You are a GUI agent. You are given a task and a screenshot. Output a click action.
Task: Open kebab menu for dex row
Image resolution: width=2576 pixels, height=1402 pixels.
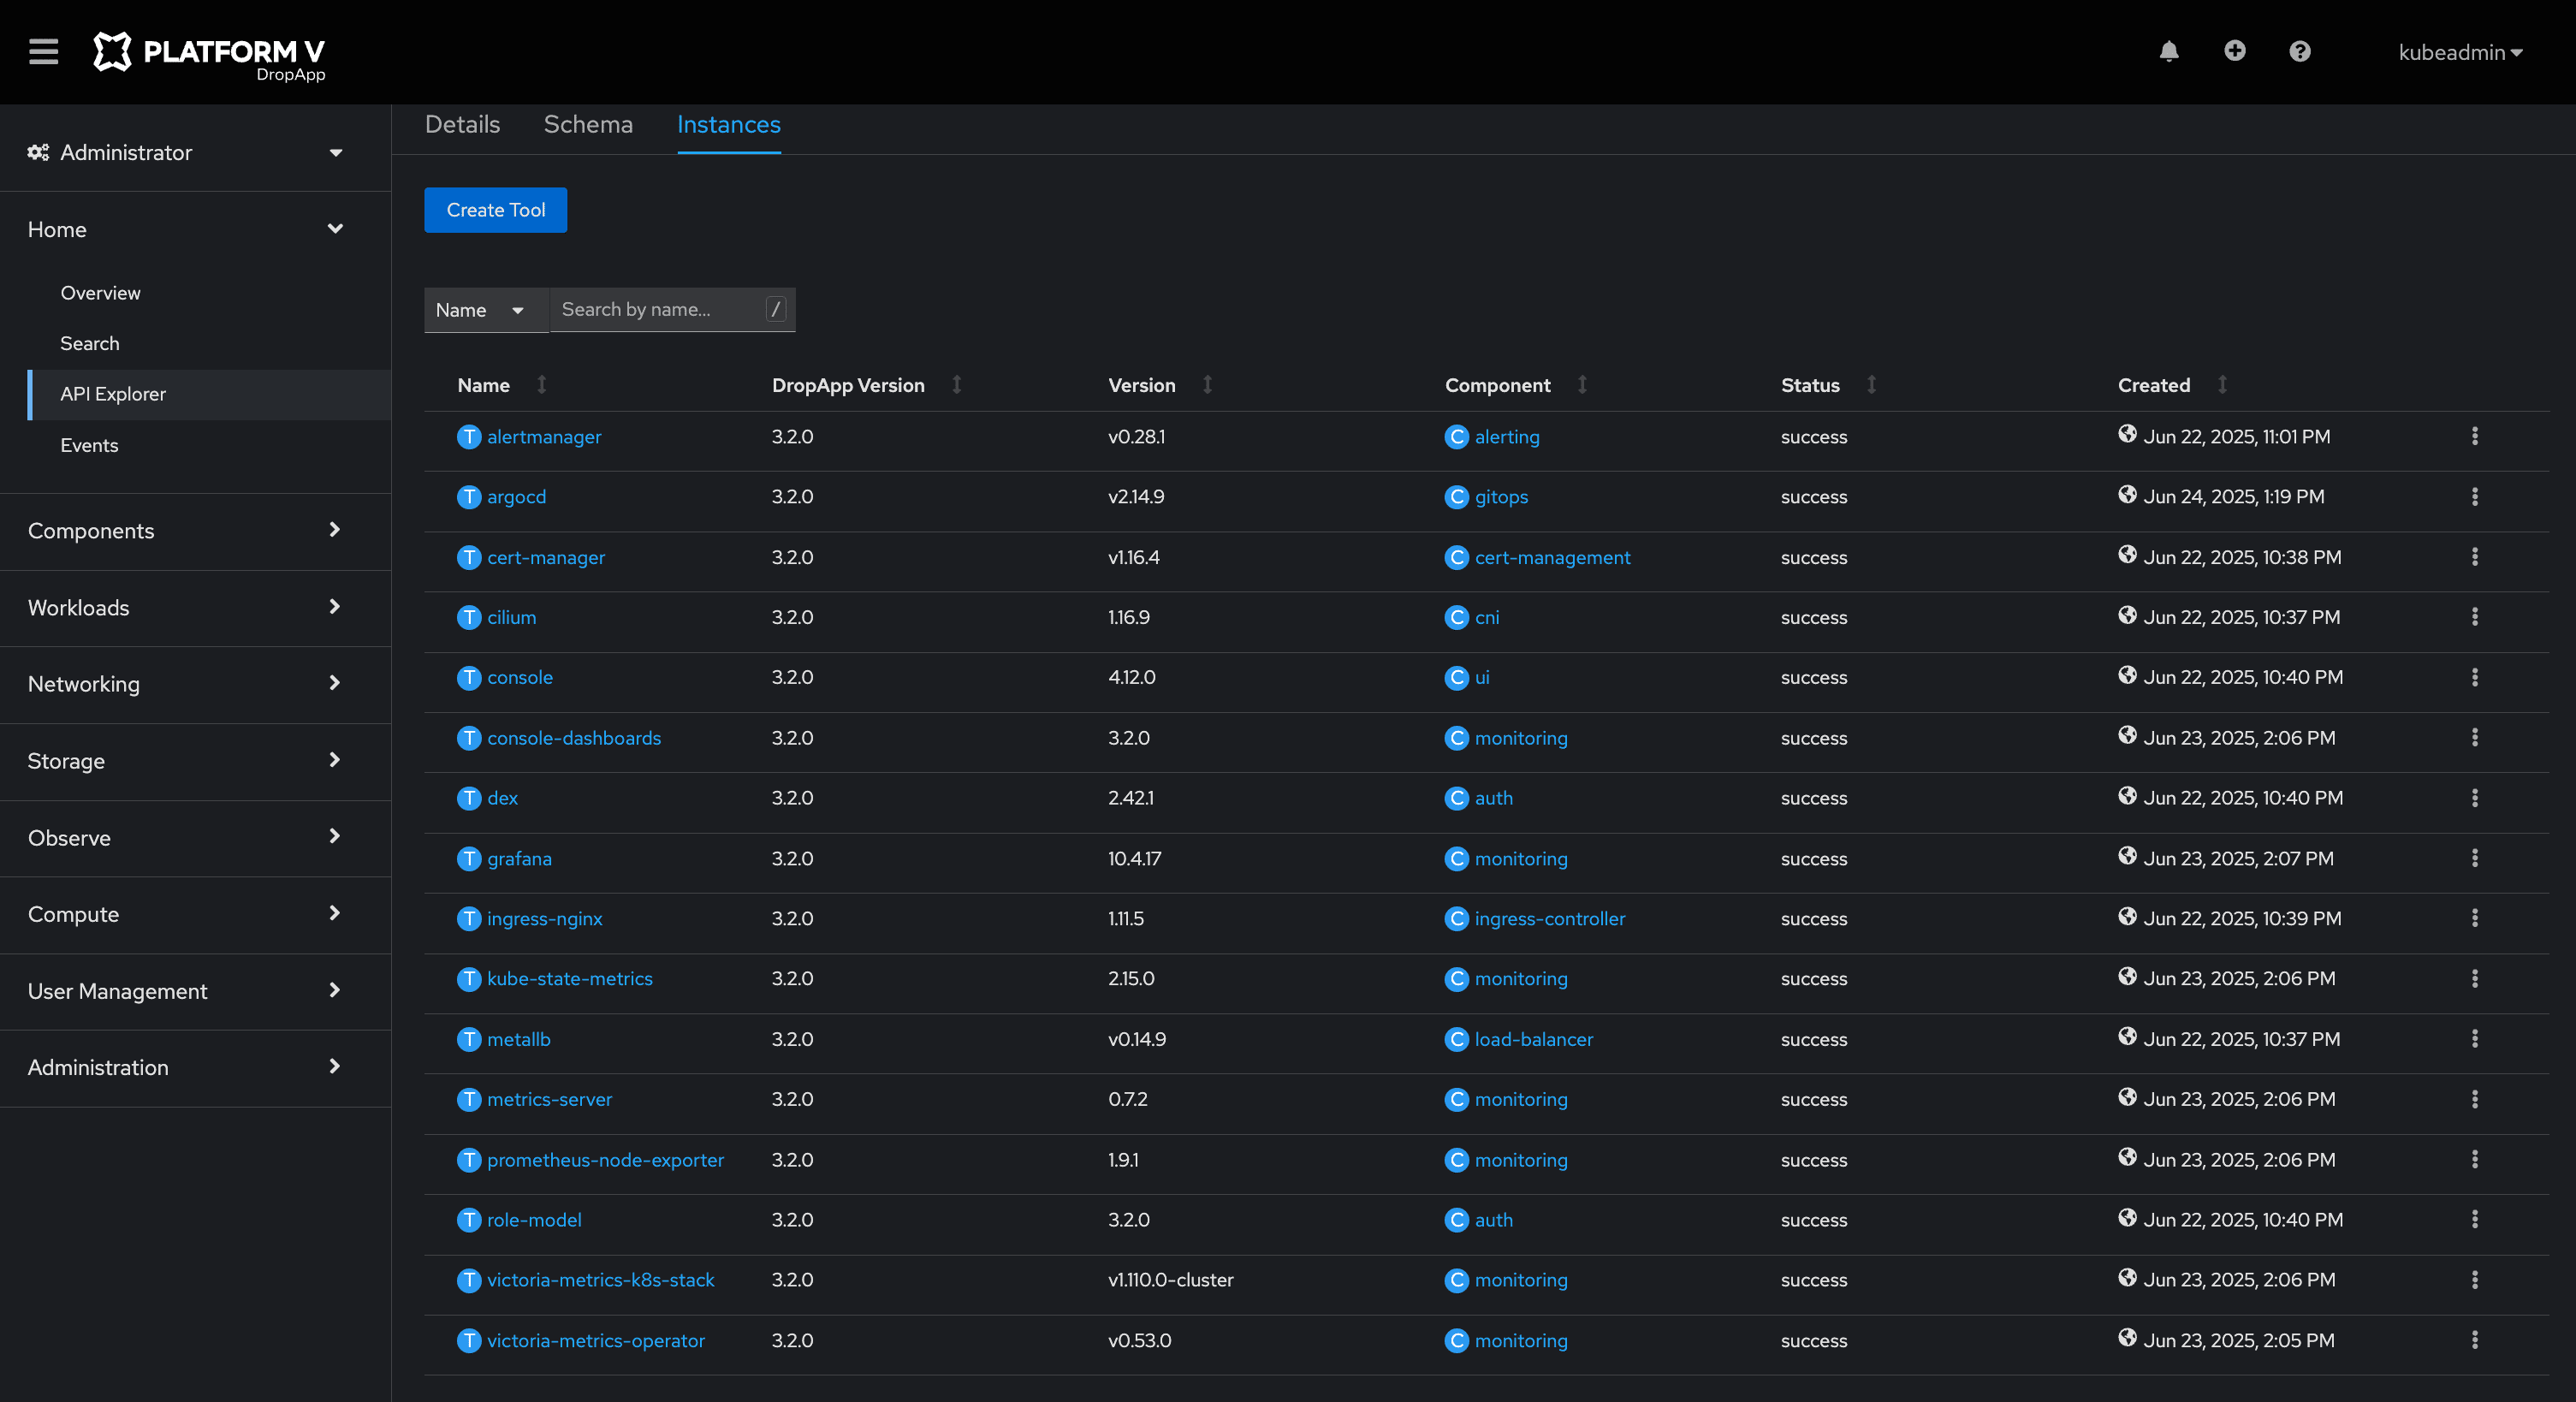(x=2474, y=798)
